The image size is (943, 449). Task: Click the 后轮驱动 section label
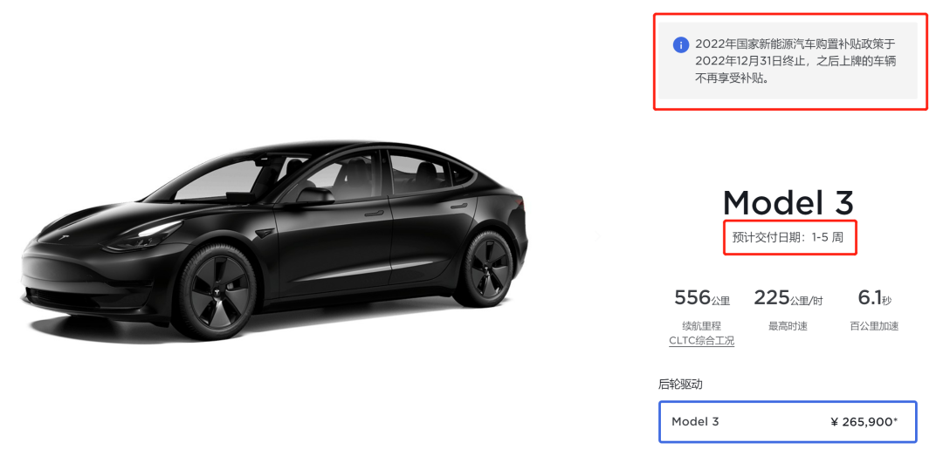pos(680,384)
